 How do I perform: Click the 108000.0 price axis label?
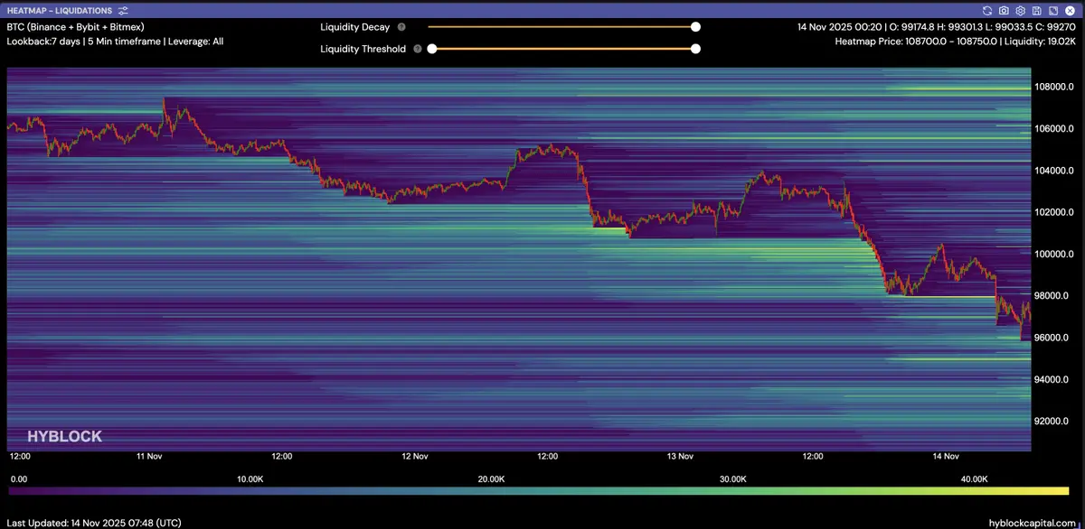(1054, 87)
